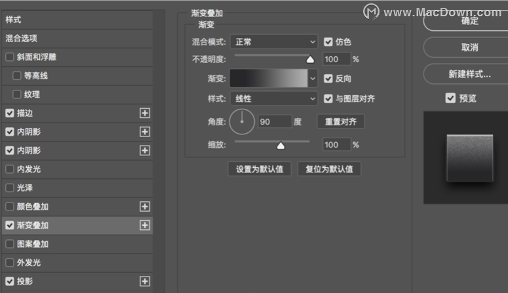Click the gradient color bar swatch

coord(269,79)
